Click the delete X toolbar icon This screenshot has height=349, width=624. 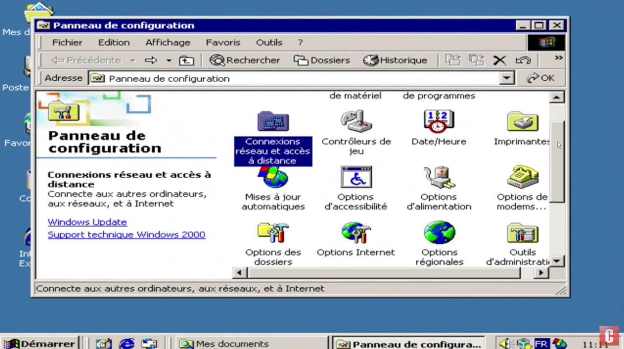coord(500,60)
